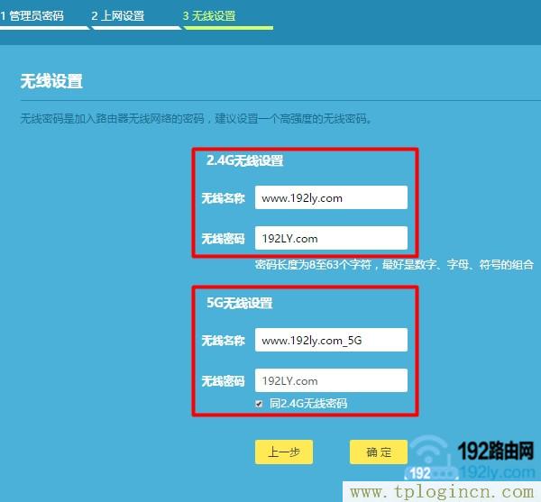Go to step 1 管理员密码 tab

tap(34, 16)
